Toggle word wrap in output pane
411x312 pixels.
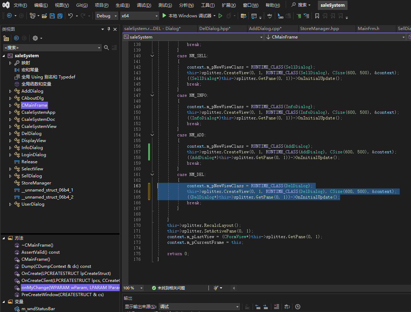pyautogui.click(x=287, y=307)
